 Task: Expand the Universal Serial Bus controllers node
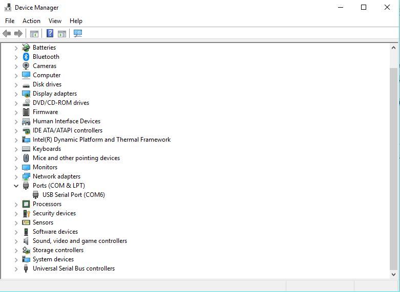coord(16,268)
